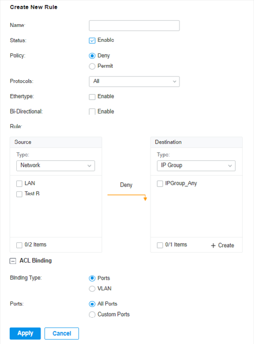Click the Apply button
Viewport: 254px width, 344px height.
(25, 333)
